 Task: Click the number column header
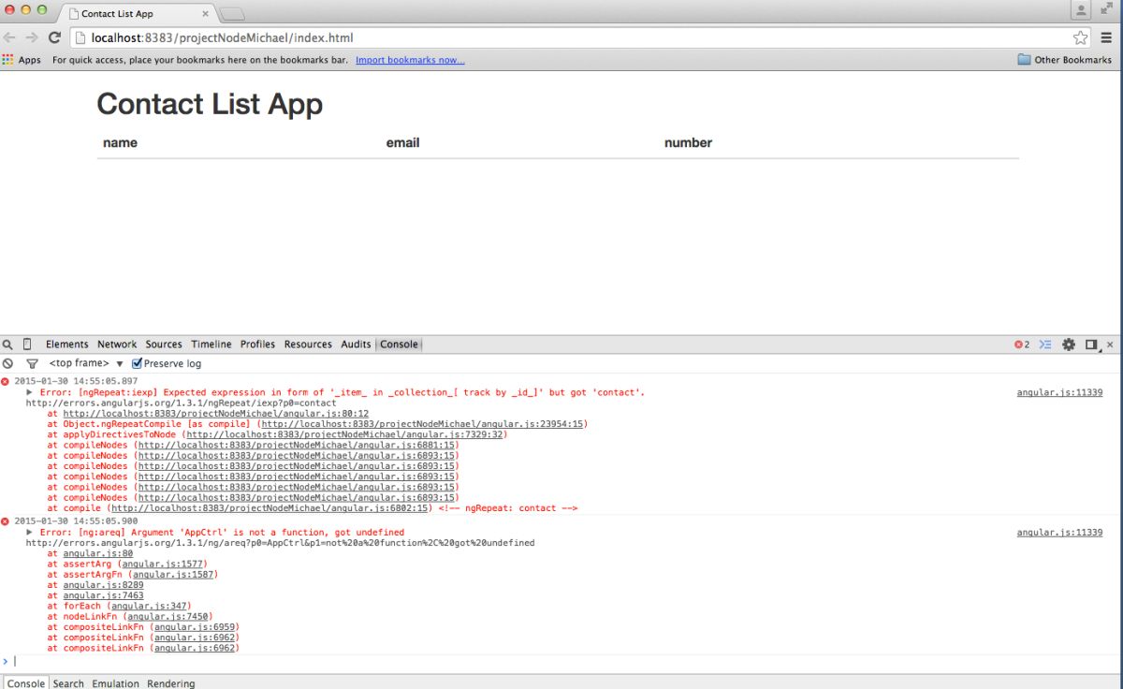[x=688, y=143]
